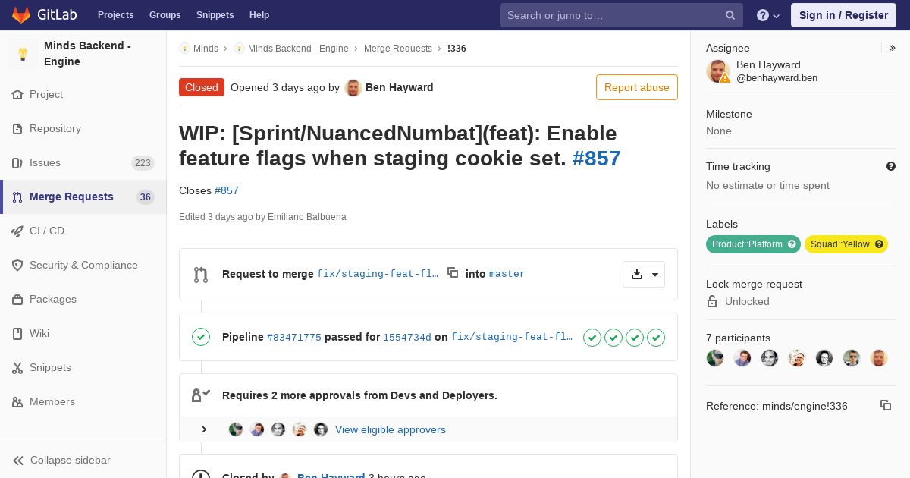Focus the Search or jump to field
Image resolution: width=910 pixels, height=478 pixels.
click(622, 15)
